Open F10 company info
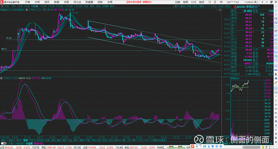Image resolution: width=278 pixels, height=149 pixels. (208, 6)
